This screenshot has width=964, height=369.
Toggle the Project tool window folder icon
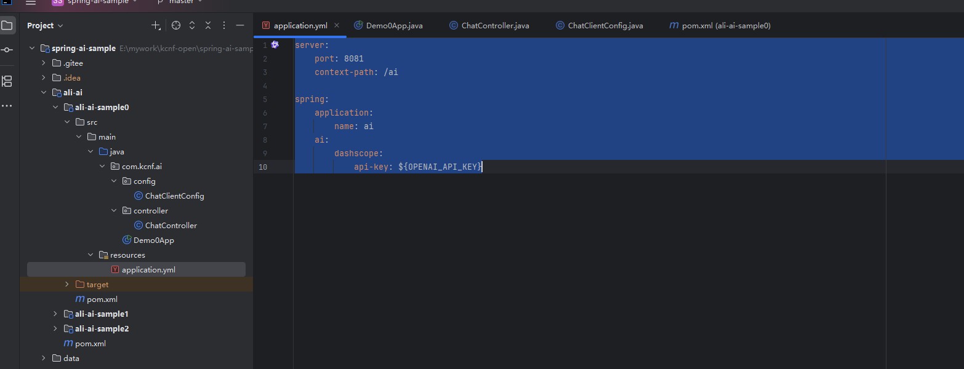click(x=7, y=25)
